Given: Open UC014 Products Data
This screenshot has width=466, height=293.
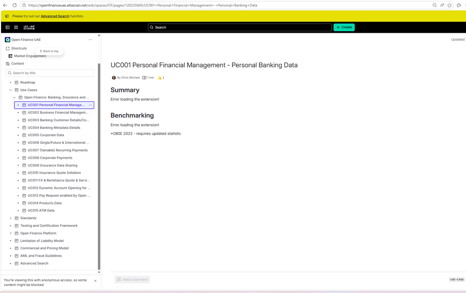Looking at the screenshot, I should pyautogui.click(x=45, y=203).
